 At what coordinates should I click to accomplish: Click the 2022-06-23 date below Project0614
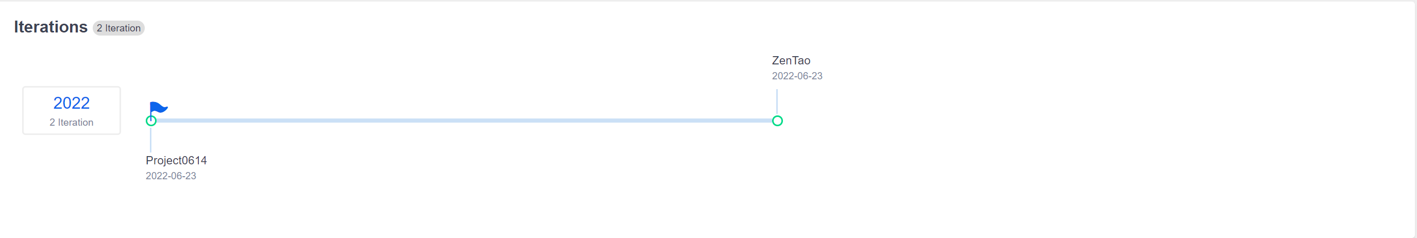click(170, 176)
